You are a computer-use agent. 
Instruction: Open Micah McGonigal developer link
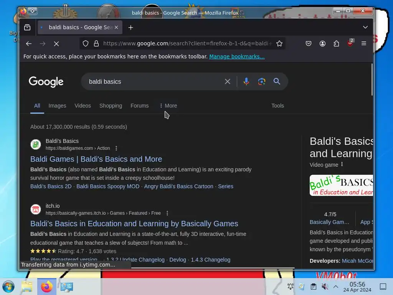pos(357,261)
